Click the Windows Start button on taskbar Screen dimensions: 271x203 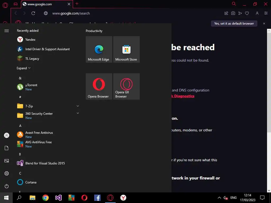(6, 198)
